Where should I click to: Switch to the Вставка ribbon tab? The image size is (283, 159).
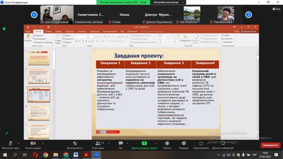(48, 31)
